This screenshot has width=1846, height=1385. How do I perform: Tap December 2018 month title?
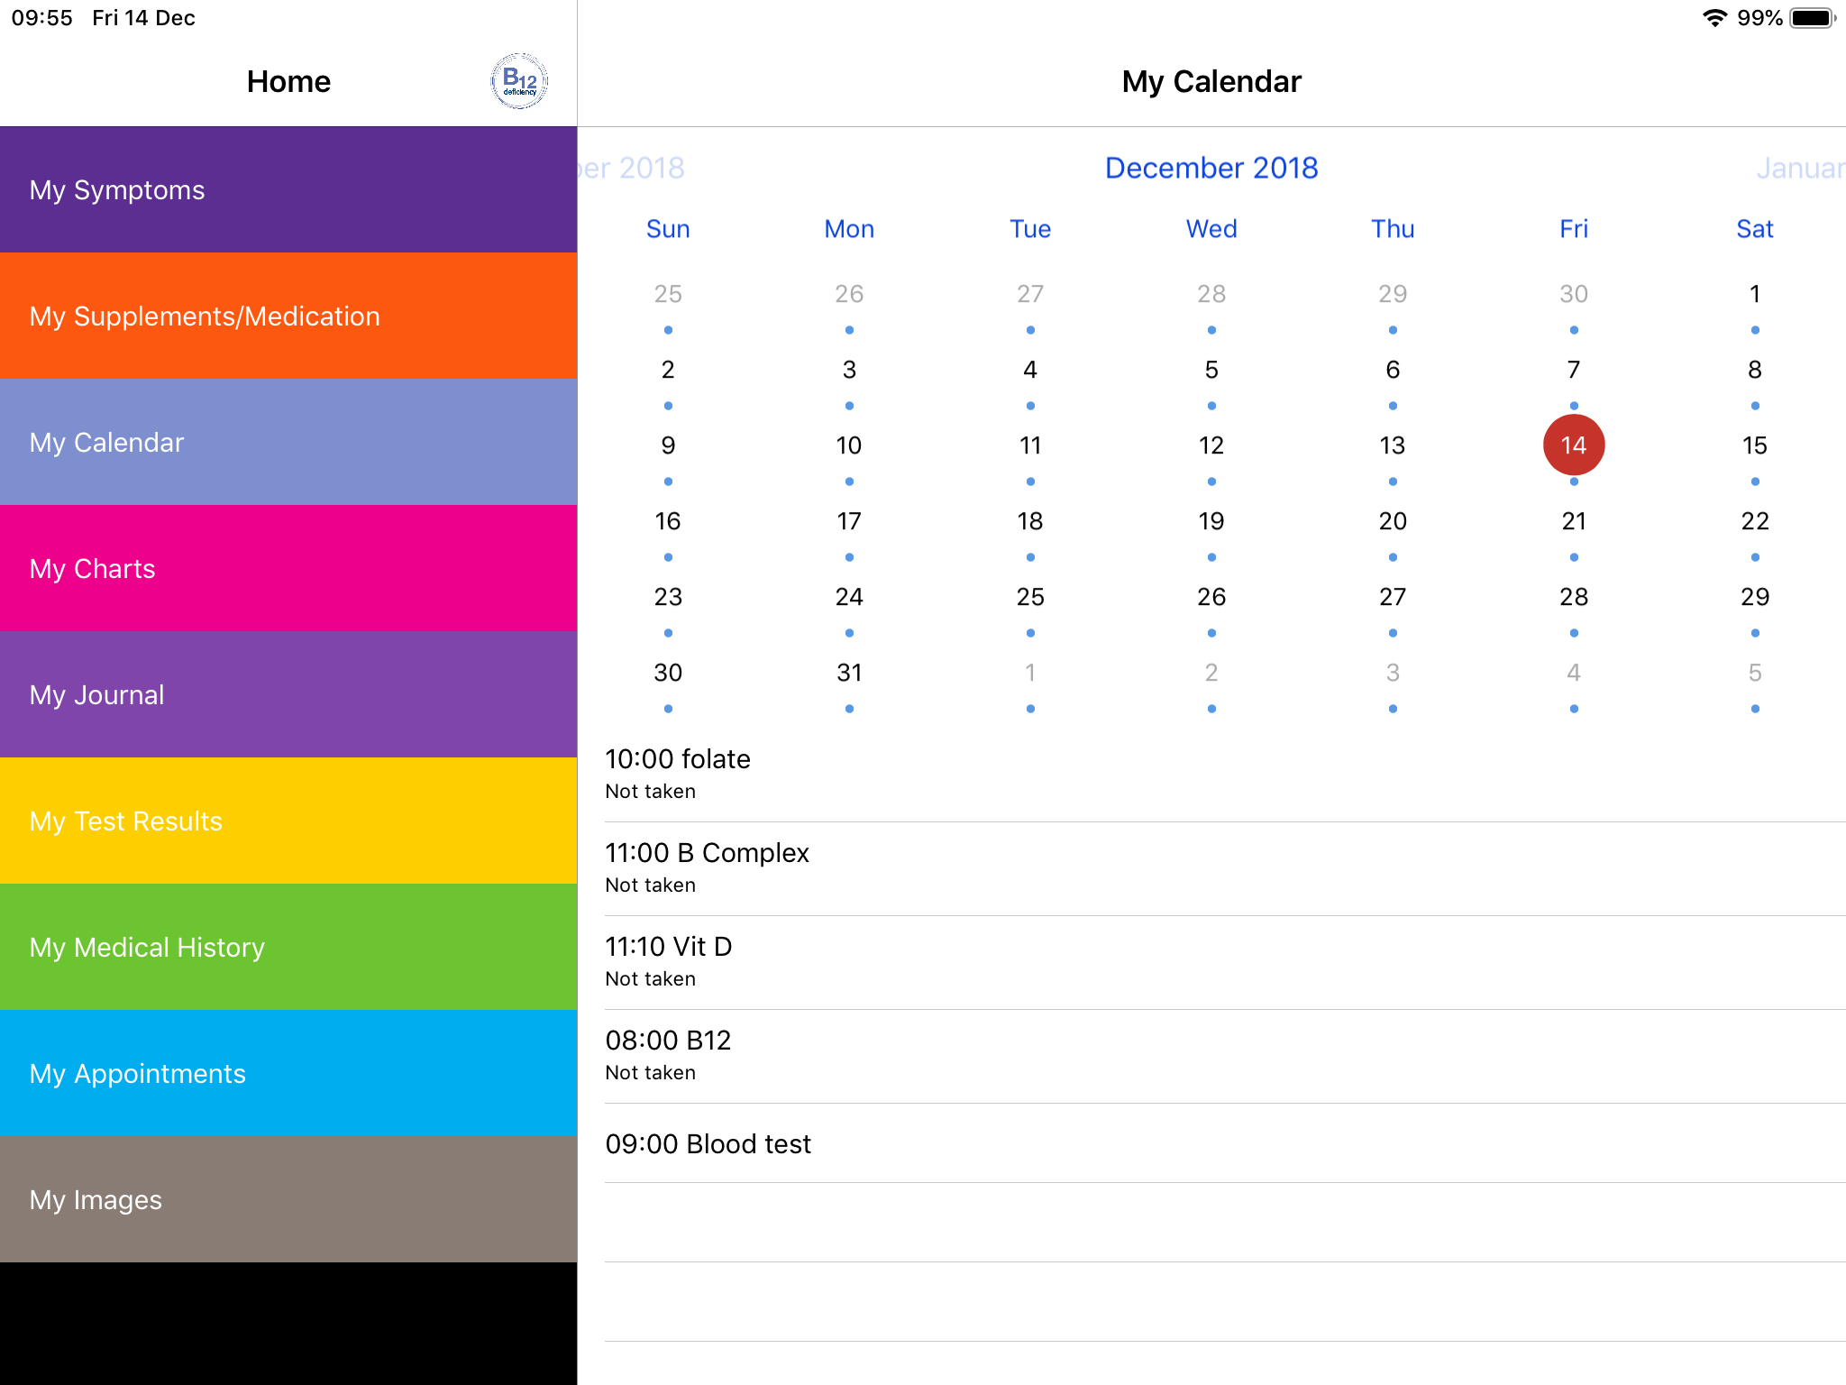tap(1211, 168)
